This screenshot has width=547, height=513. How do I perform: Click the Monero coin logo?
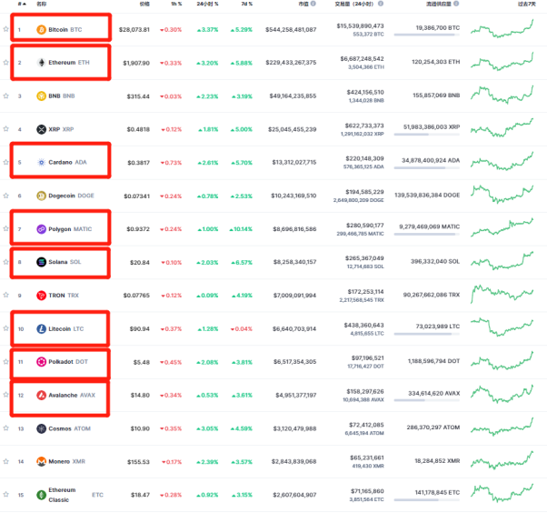41,462
